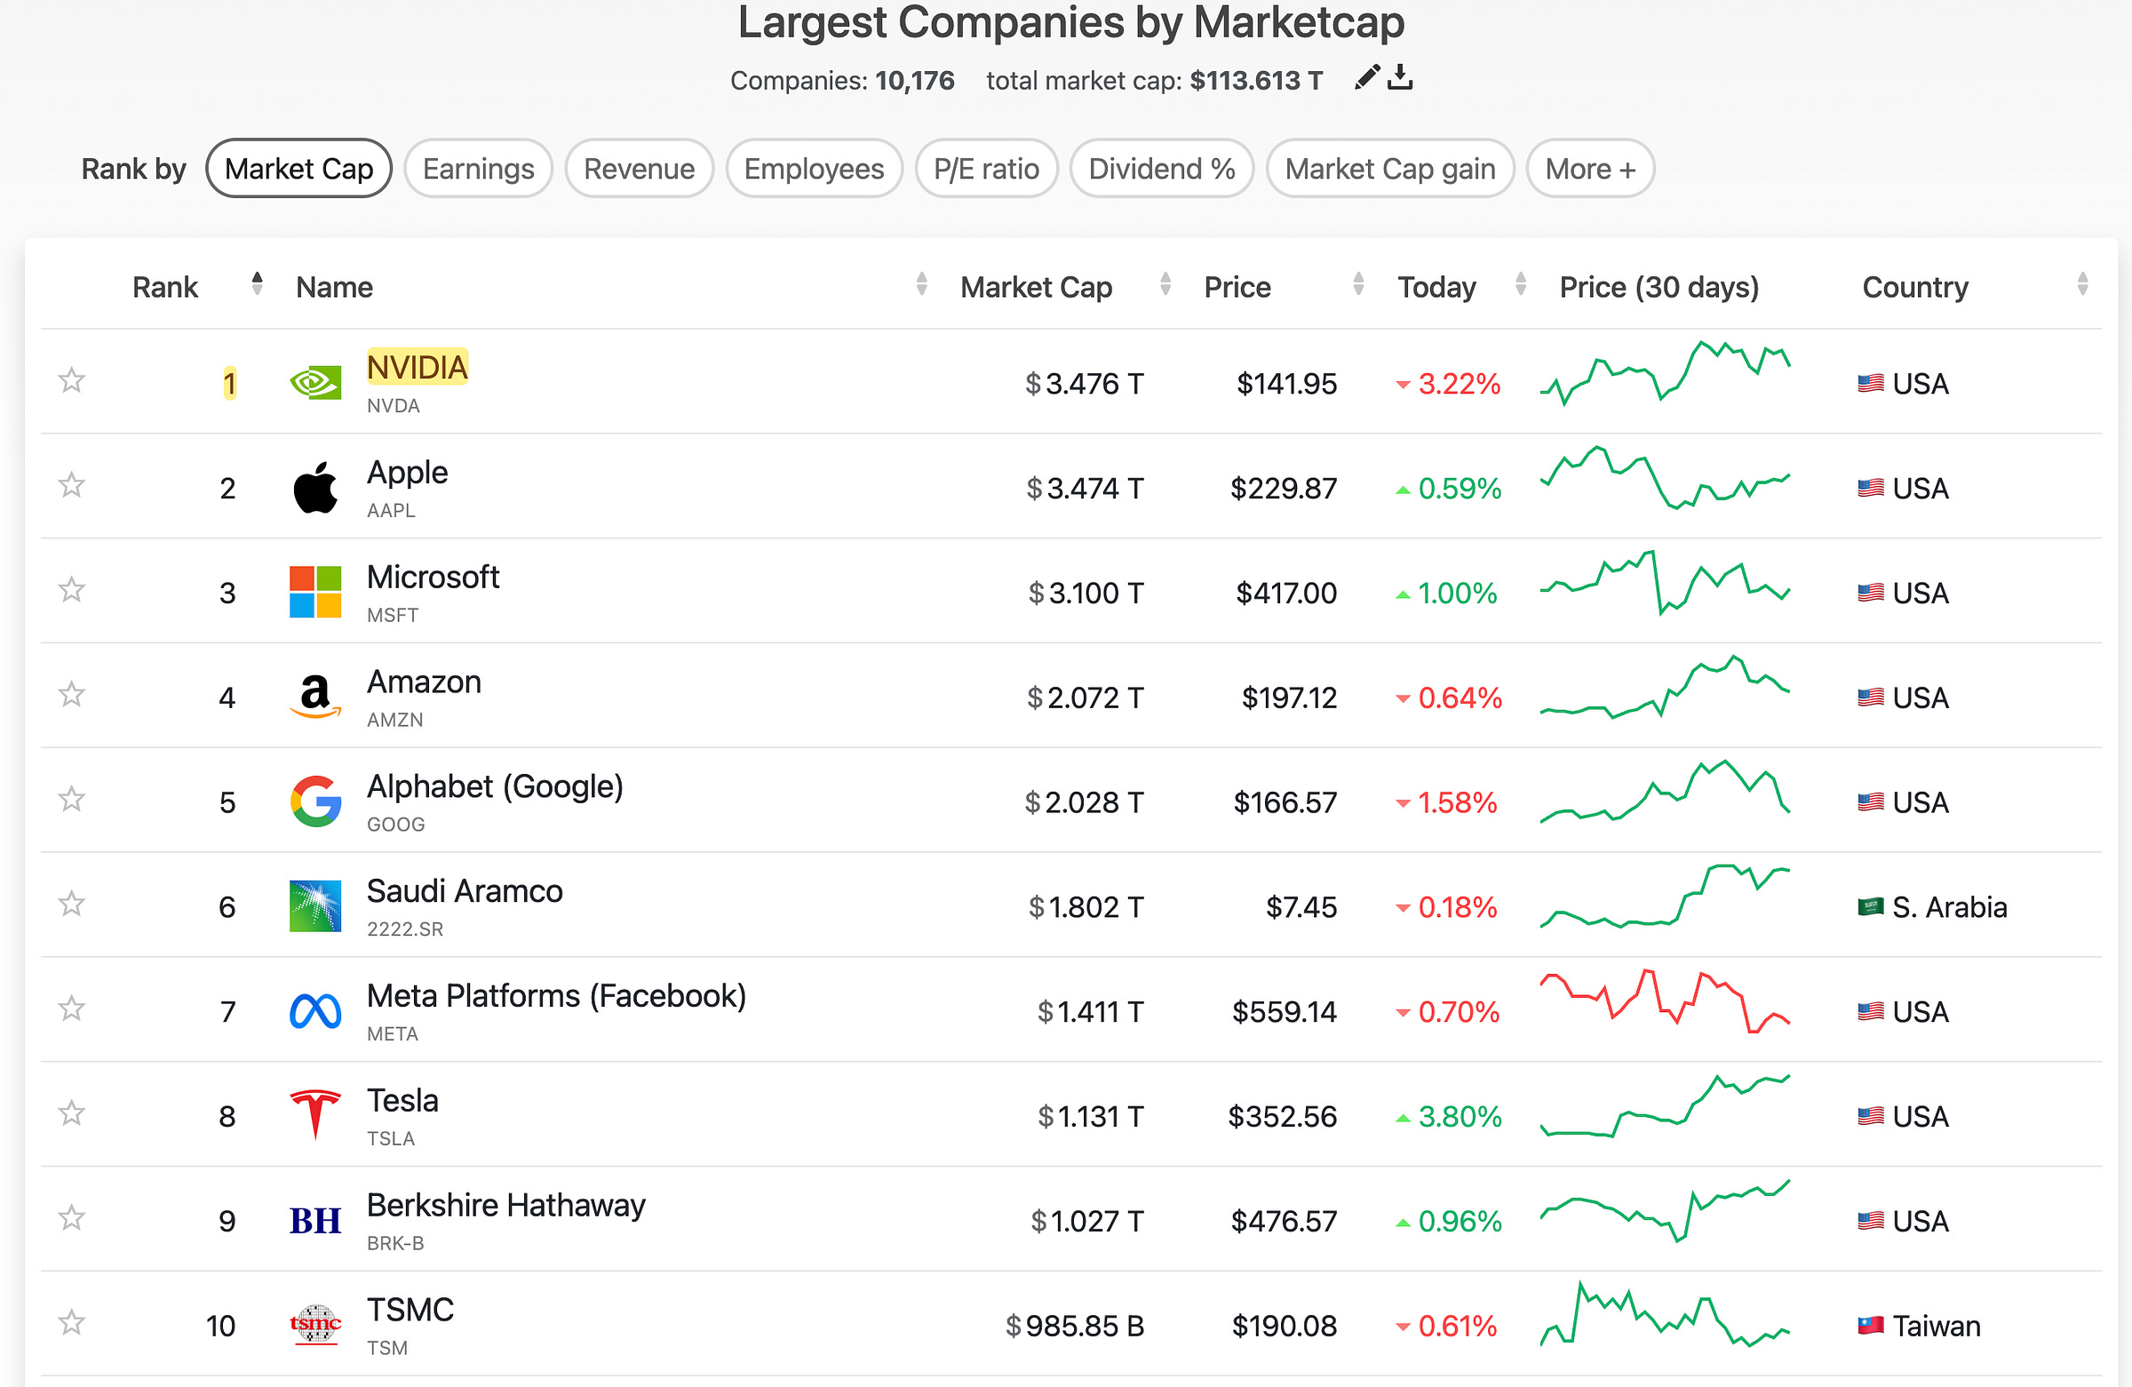Image resolution: width=2132 pixels, height=1387 pixels.
Task: Open the Apple company link
Action: click(x=407, y=472)
